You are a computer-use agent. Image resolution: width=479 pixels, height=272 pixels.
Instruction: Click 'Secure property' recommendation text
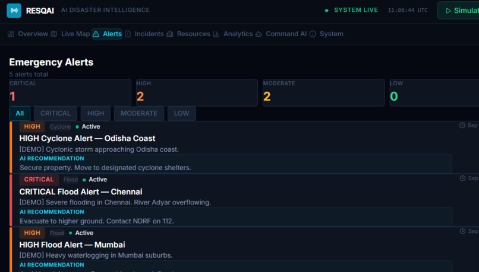click(105, 168)
